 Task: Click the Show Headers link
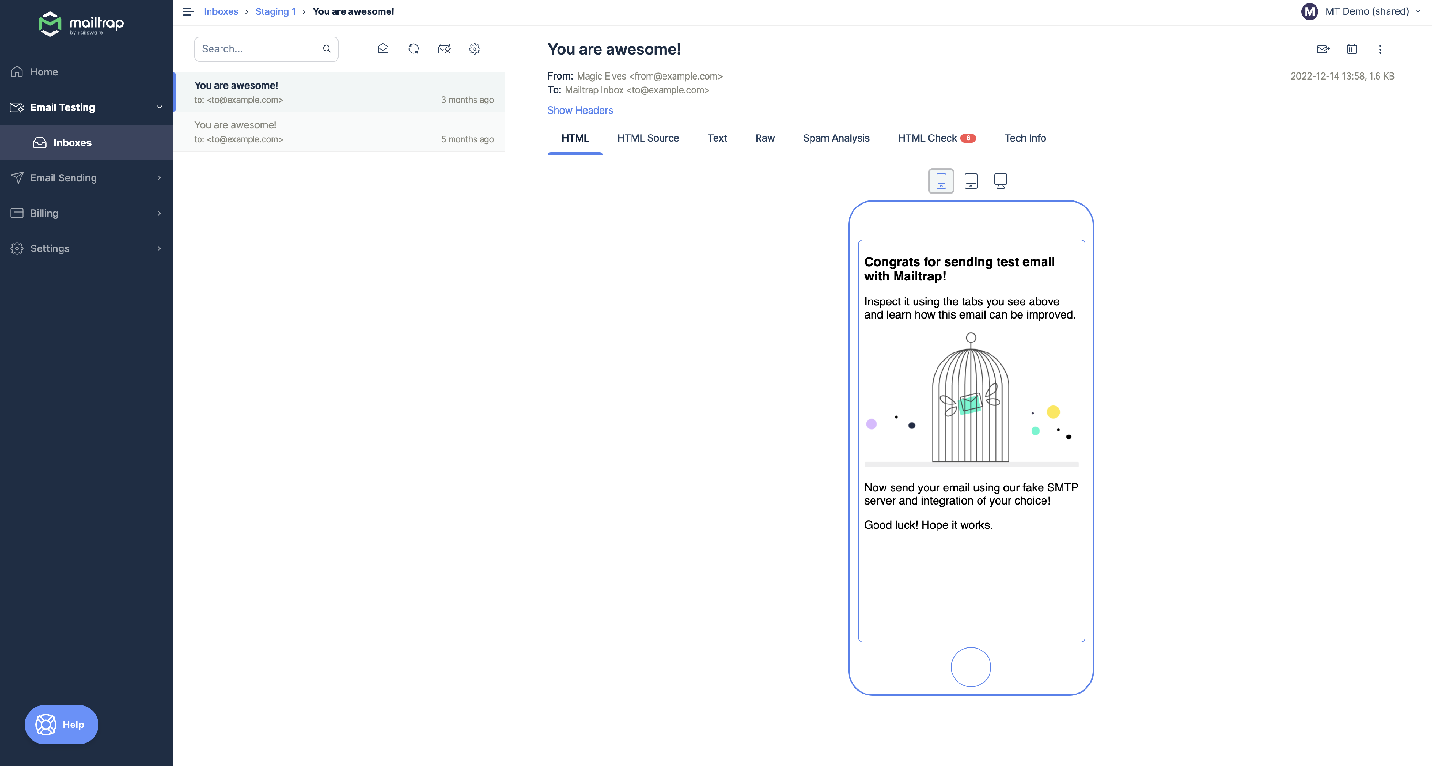[x=580, y=110]
